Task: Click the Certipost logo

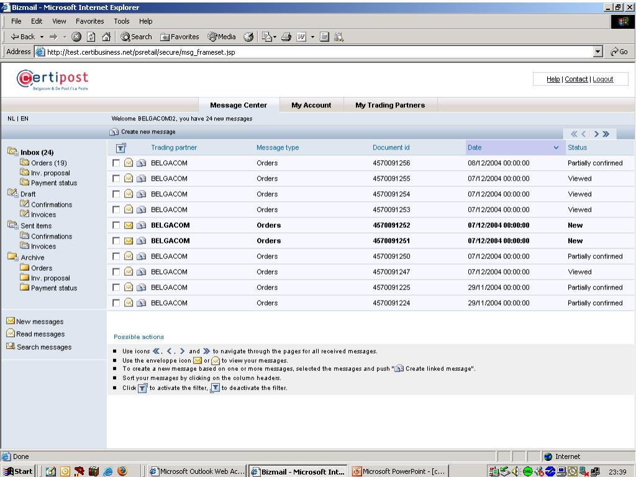Action: tap(52, 79)
